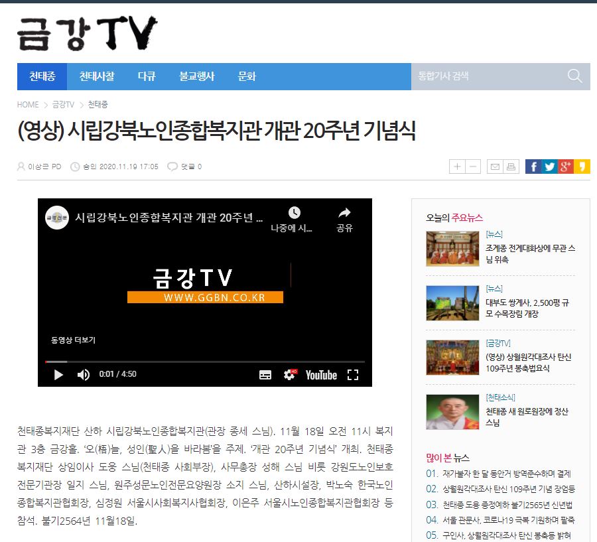Open the 천태사찰 menu tab
Screen dimensions: 597x542
point(97,76)
